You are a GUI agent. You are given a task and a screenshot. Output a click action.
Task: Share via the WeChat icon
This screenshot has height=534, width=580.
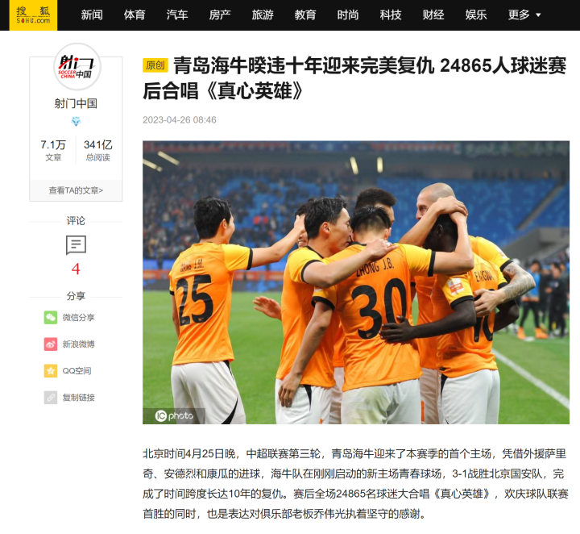coord(51,317)
